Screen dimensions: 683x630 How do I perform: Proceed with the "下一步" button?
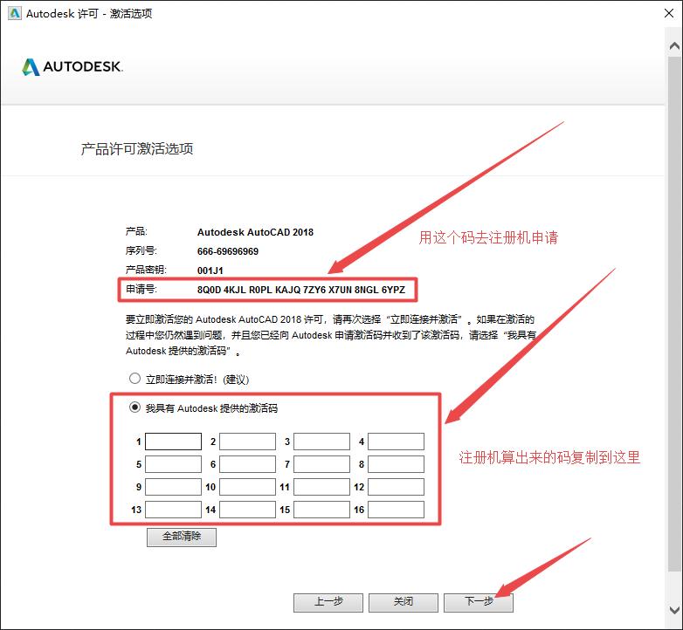[478, 602]
